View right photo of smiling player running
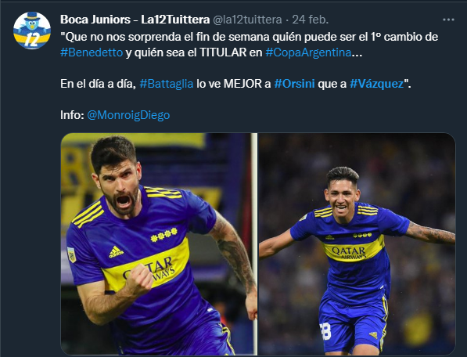467x357 pixels. click(357, 244)
